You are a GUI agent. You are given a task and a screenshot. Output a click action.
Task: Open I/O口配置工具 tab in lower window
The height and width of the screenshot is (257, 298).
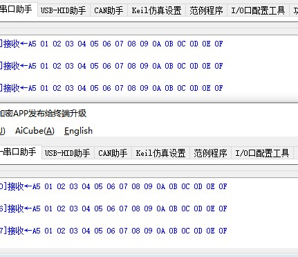point(262,153)
